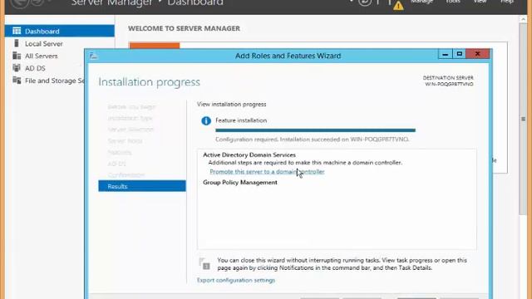This screenshot has width=532, height=299.
Task: Click the notifications flag with warning triangle
Action: 395,4
